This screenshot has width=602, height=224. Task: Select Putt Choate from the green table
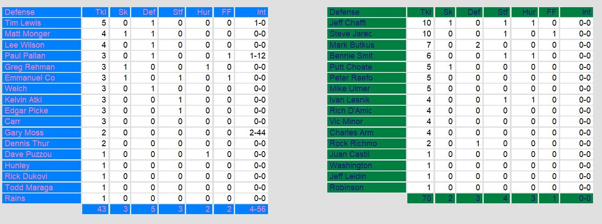tap(351, 67)
